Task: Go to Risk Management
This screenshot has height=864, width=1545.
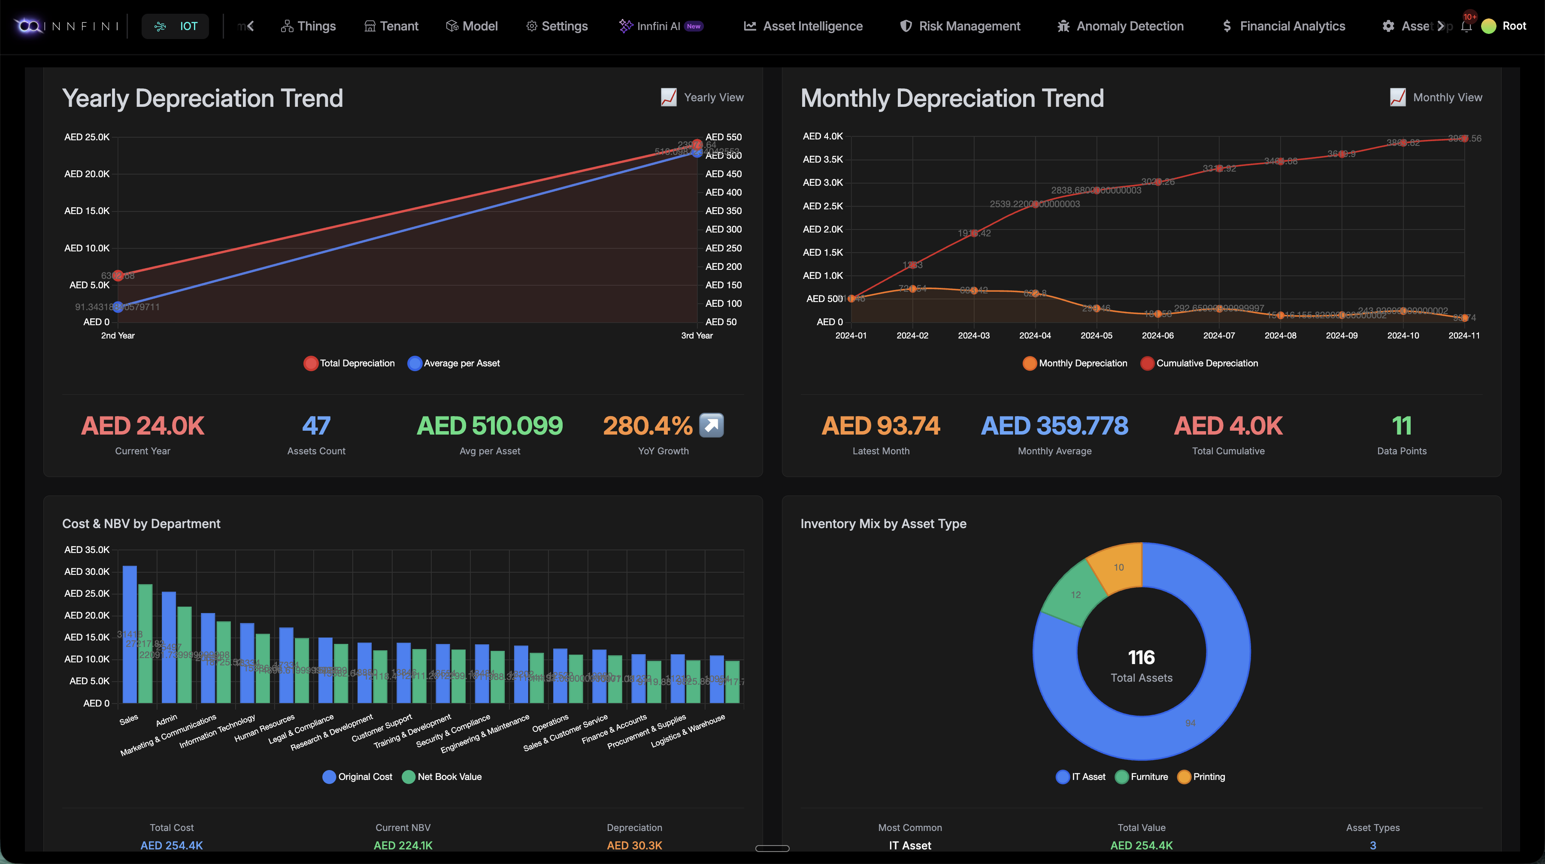Action: pyautogui.click(x=960, y=26)
